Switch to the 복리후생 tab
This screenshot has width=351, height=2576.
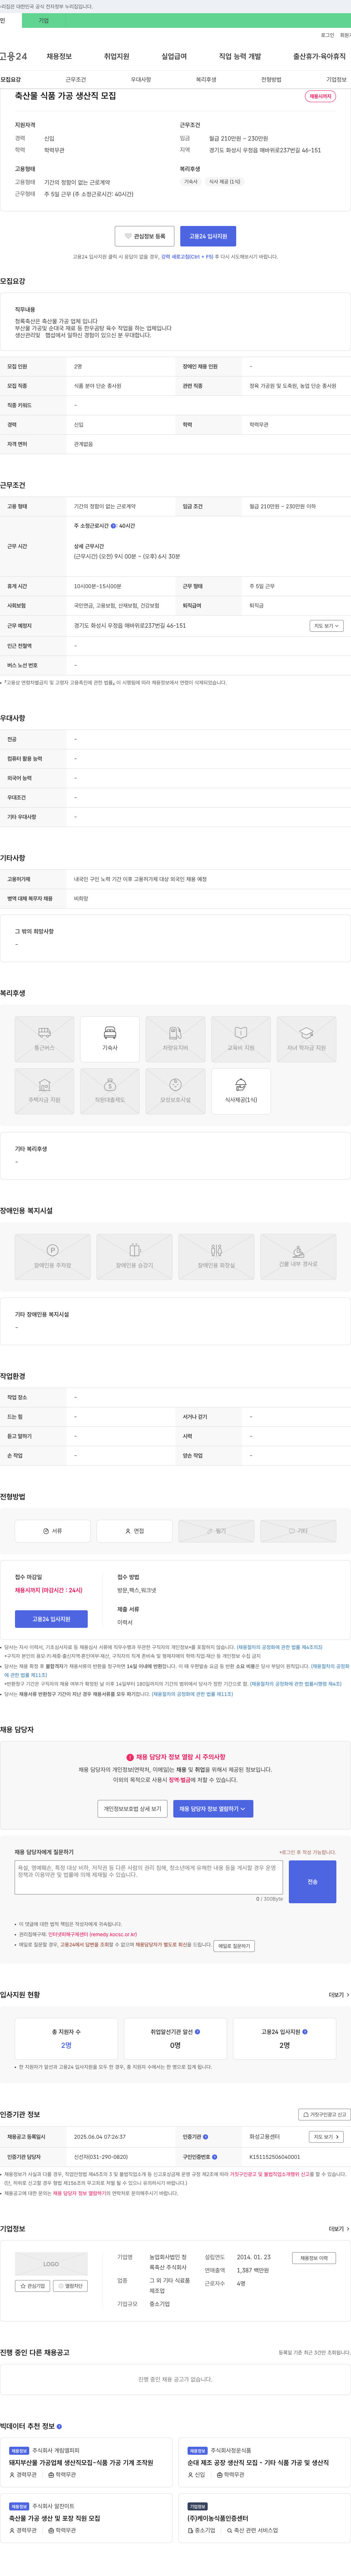point(207,79)
